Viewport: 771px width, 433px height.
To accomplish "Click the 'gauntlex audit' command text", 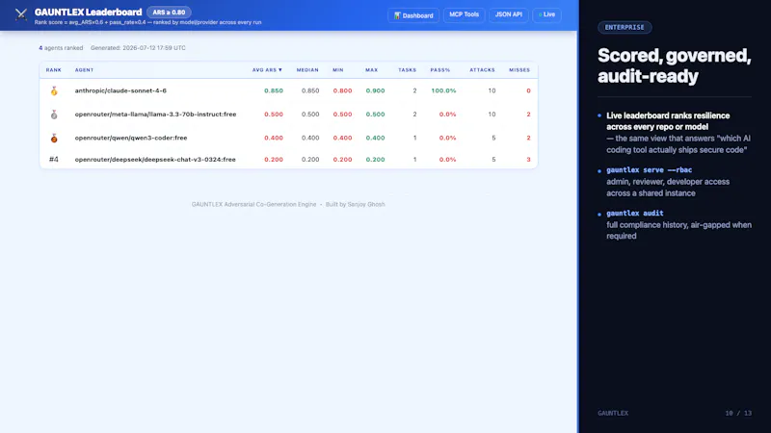I will coord(635,213).
